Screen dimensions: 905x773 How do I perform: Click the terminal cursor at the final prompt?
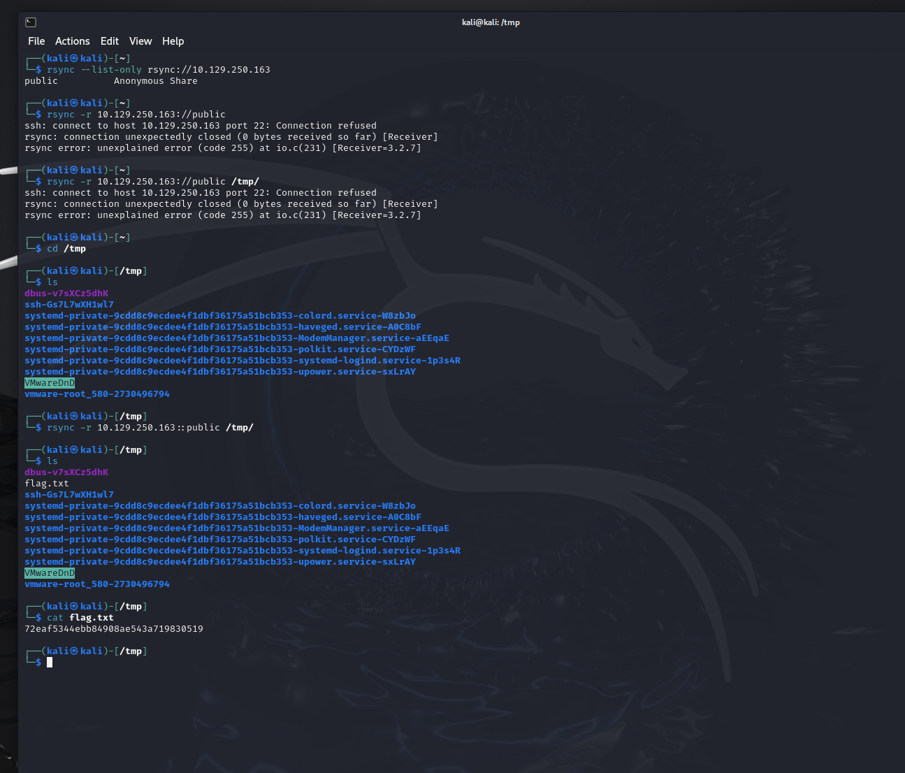pyautogui.click(x=50, y=663)
